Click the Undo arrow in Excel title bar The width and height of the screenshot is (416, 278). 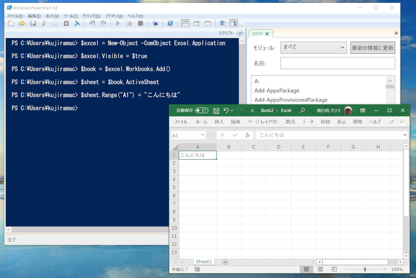pyautogui.click(x=226, y=111)
